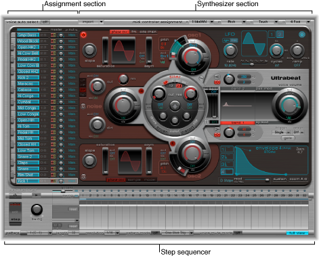Open the group Off dropdown
319x258 pixels.
pos(299,132)
